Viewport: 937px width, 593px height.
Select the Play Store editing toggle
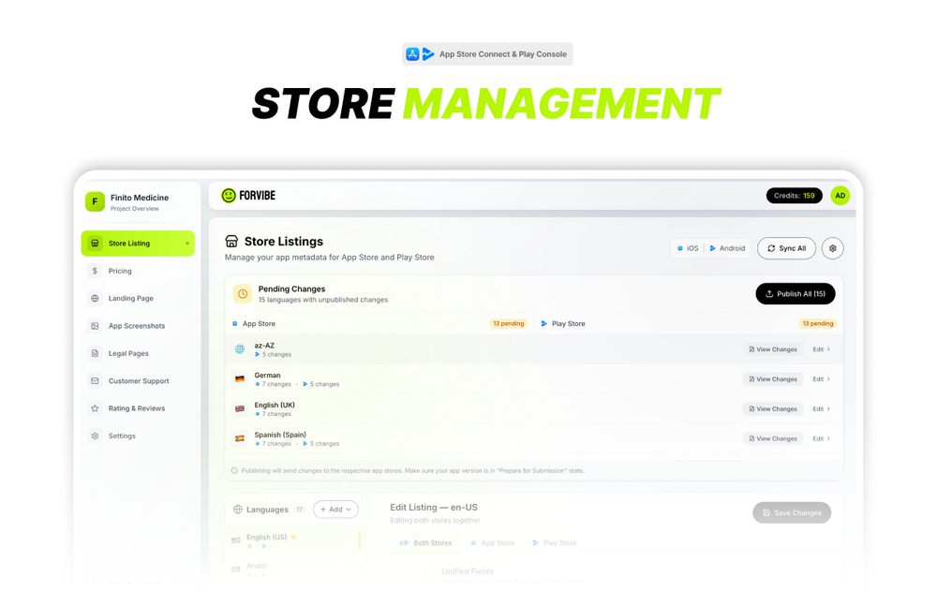pos(554,542)
